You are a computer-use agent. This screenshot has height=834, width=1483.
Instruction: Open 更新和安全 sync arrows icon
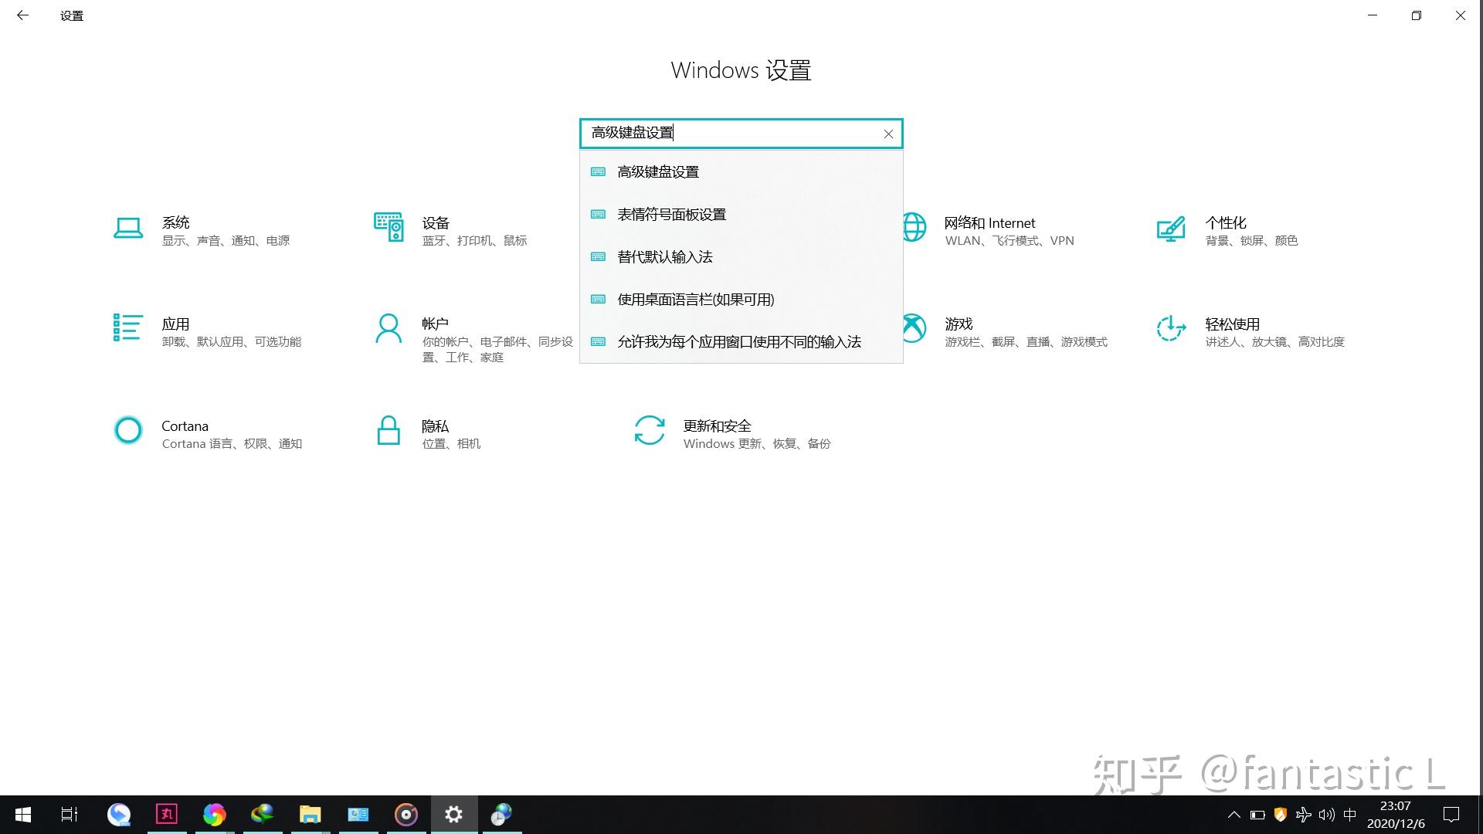[650, 430]
